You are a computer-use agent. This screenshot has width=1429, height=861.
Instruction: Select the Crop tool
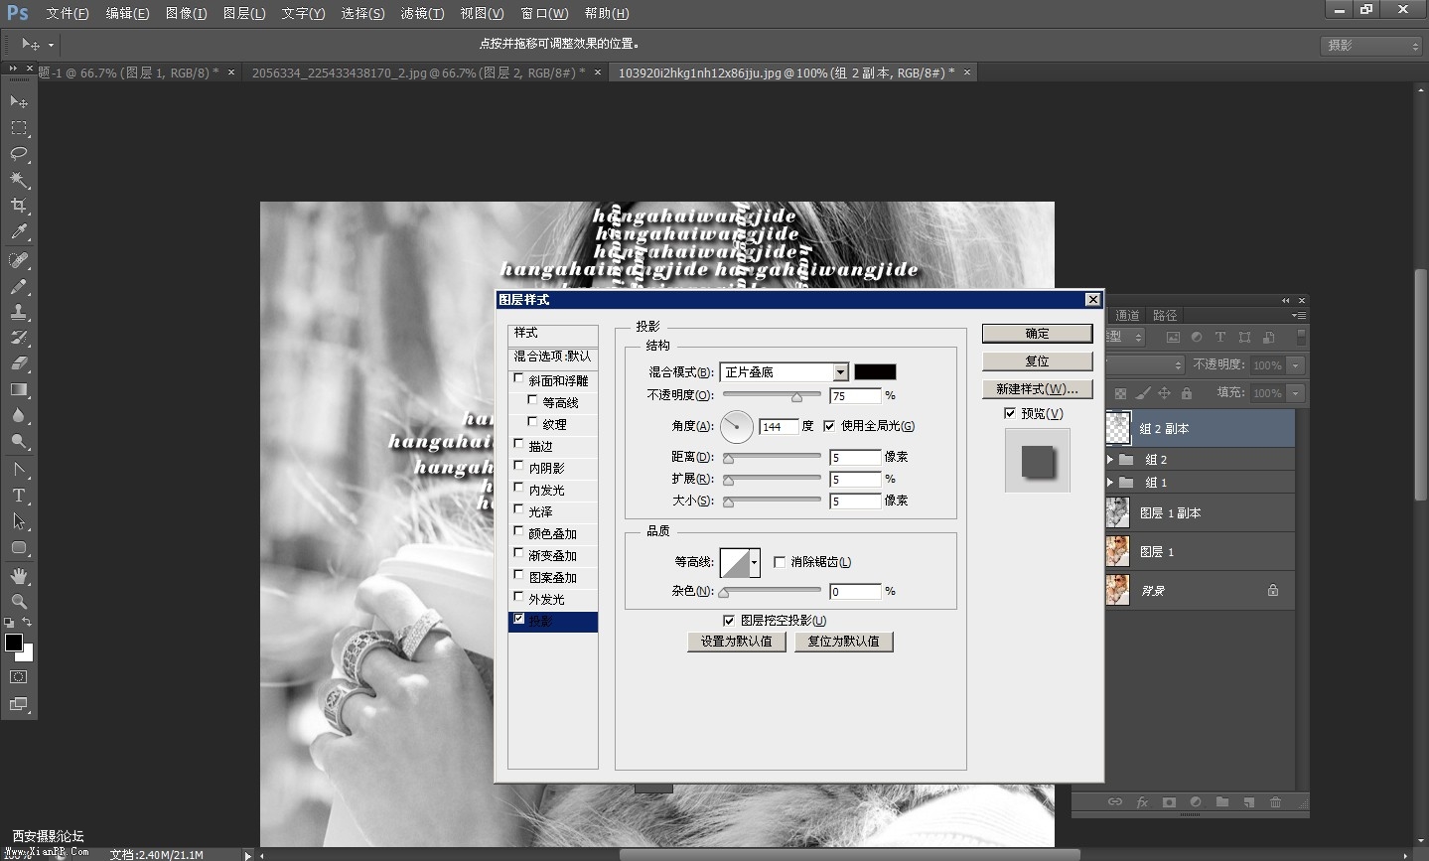coord(19,206)
